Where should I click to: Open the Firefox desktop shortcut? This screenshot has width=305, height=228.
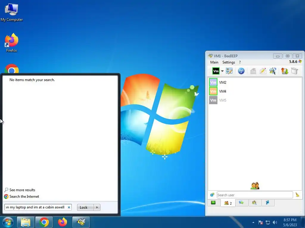pyautogui.click(x=12, y=43)
